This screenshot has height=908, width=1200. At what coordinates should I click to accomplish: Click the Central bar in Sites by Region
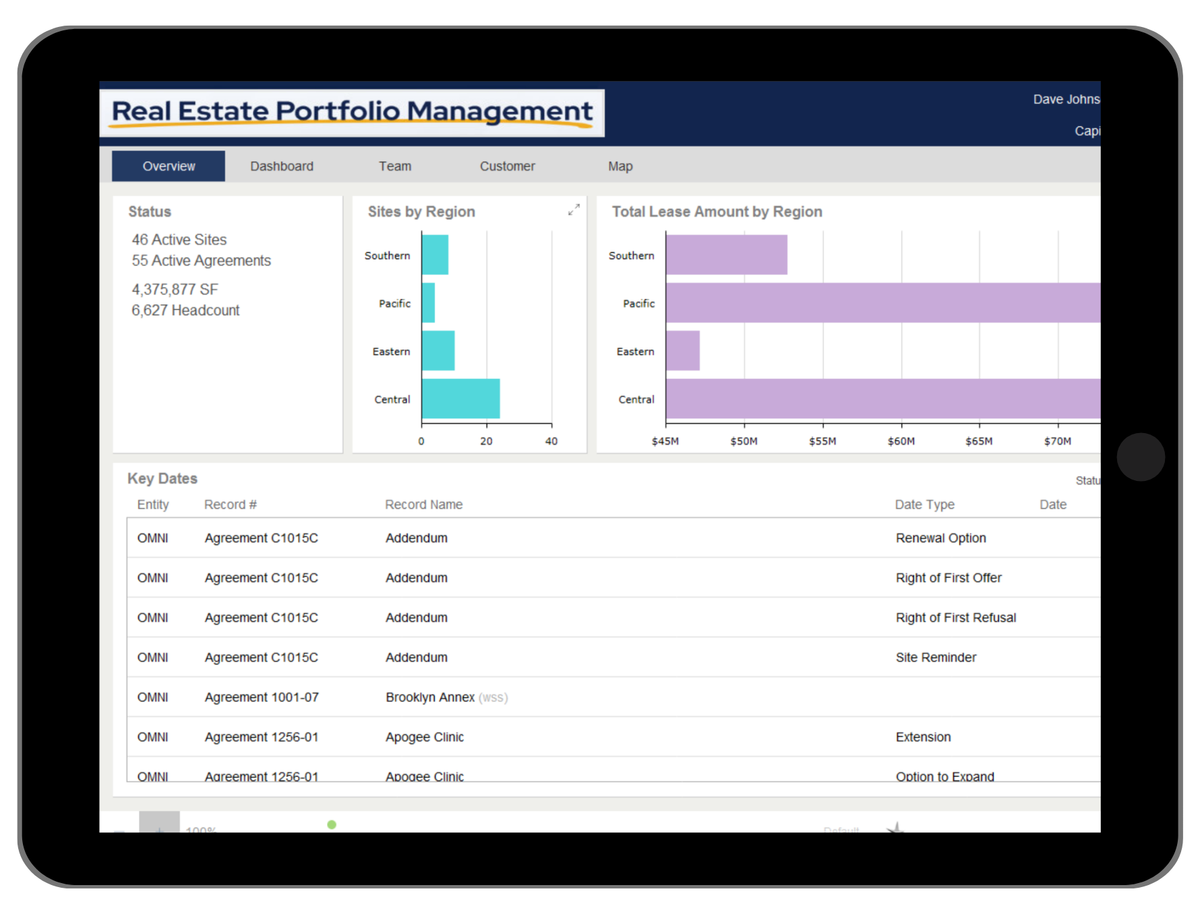[x=460, y=399]
